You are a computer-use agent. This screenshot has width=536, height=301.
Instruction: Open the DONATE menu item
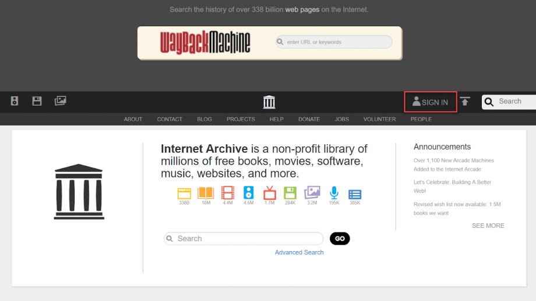[309, 119]
